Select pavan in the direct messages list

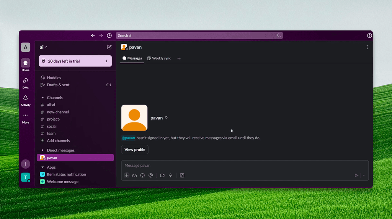click(x=75, y=158)
